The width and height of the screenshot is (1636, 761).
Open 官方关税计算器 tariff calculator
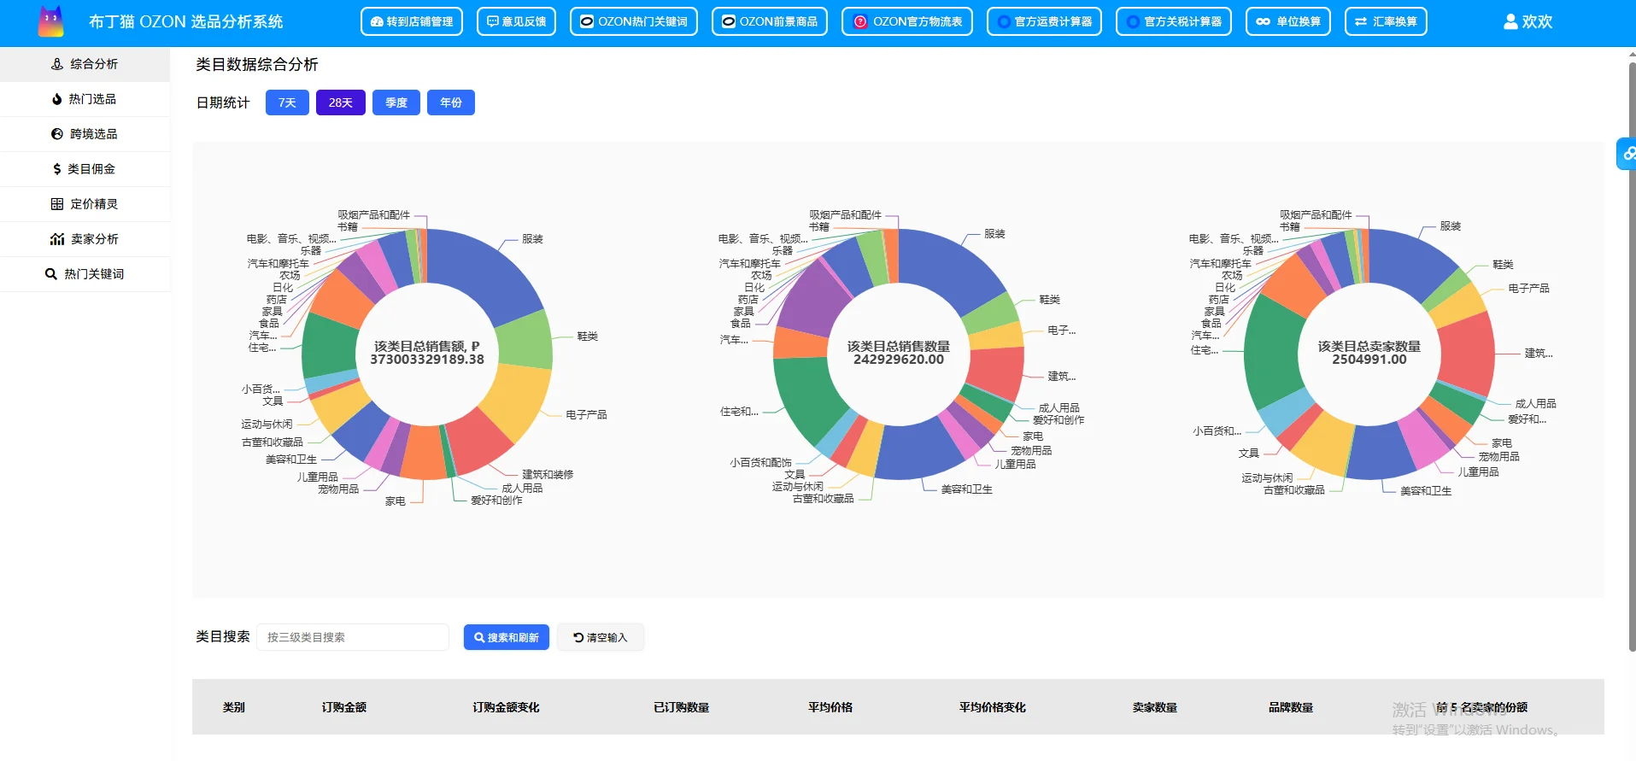1174,21
